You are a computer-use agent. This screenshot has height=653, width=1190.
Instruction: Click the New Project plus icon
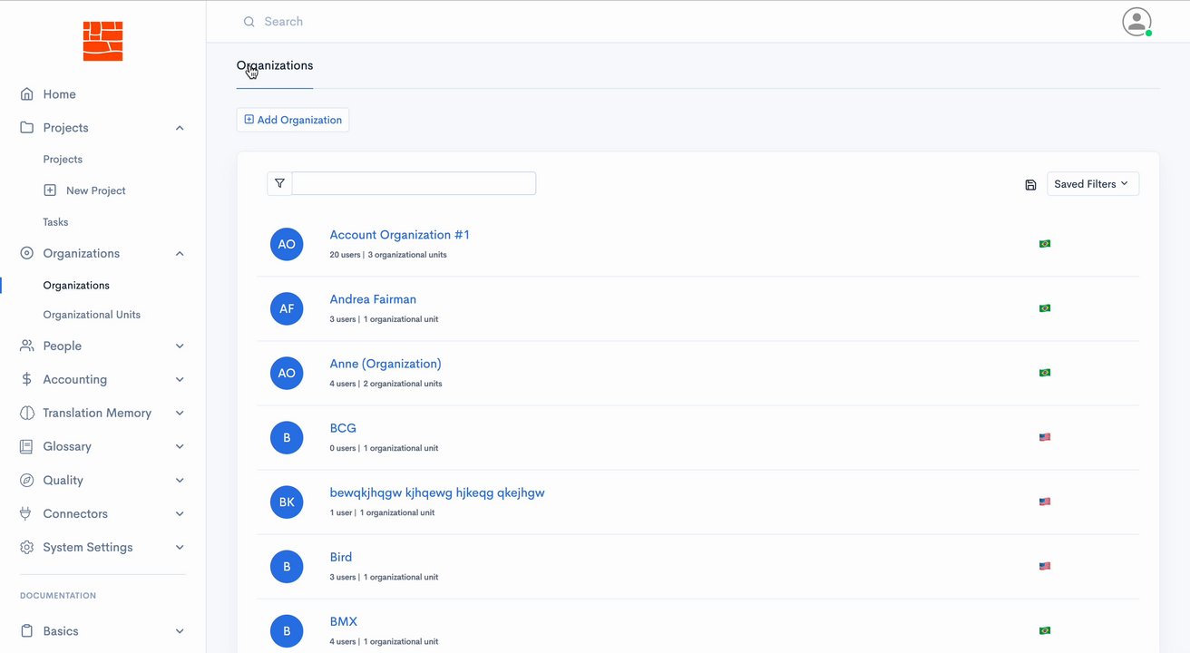(x=50, y=190)
